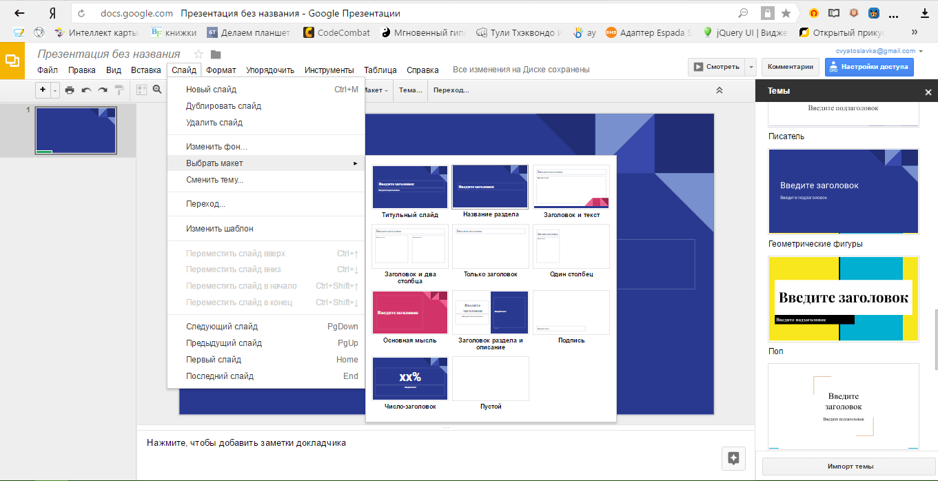Pick the Основная мысль pink layout

(410, 312)
